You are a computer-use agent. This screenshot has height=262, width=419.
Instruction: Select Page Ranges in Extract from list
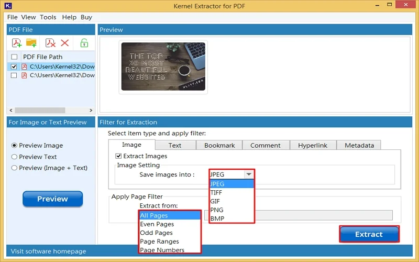(x=170, y=242)
